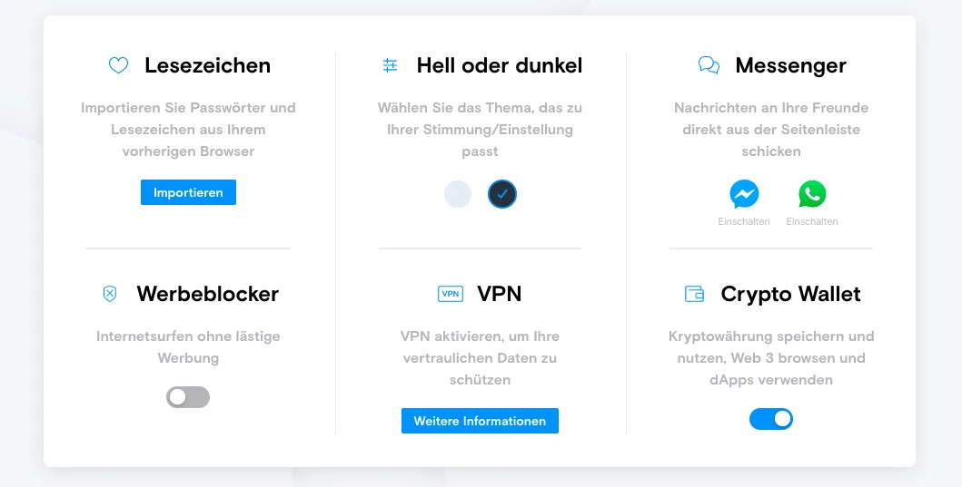Click the shield icon beside Werbeblocker
The image size is (962, 487).
click(x=109, y=294)
